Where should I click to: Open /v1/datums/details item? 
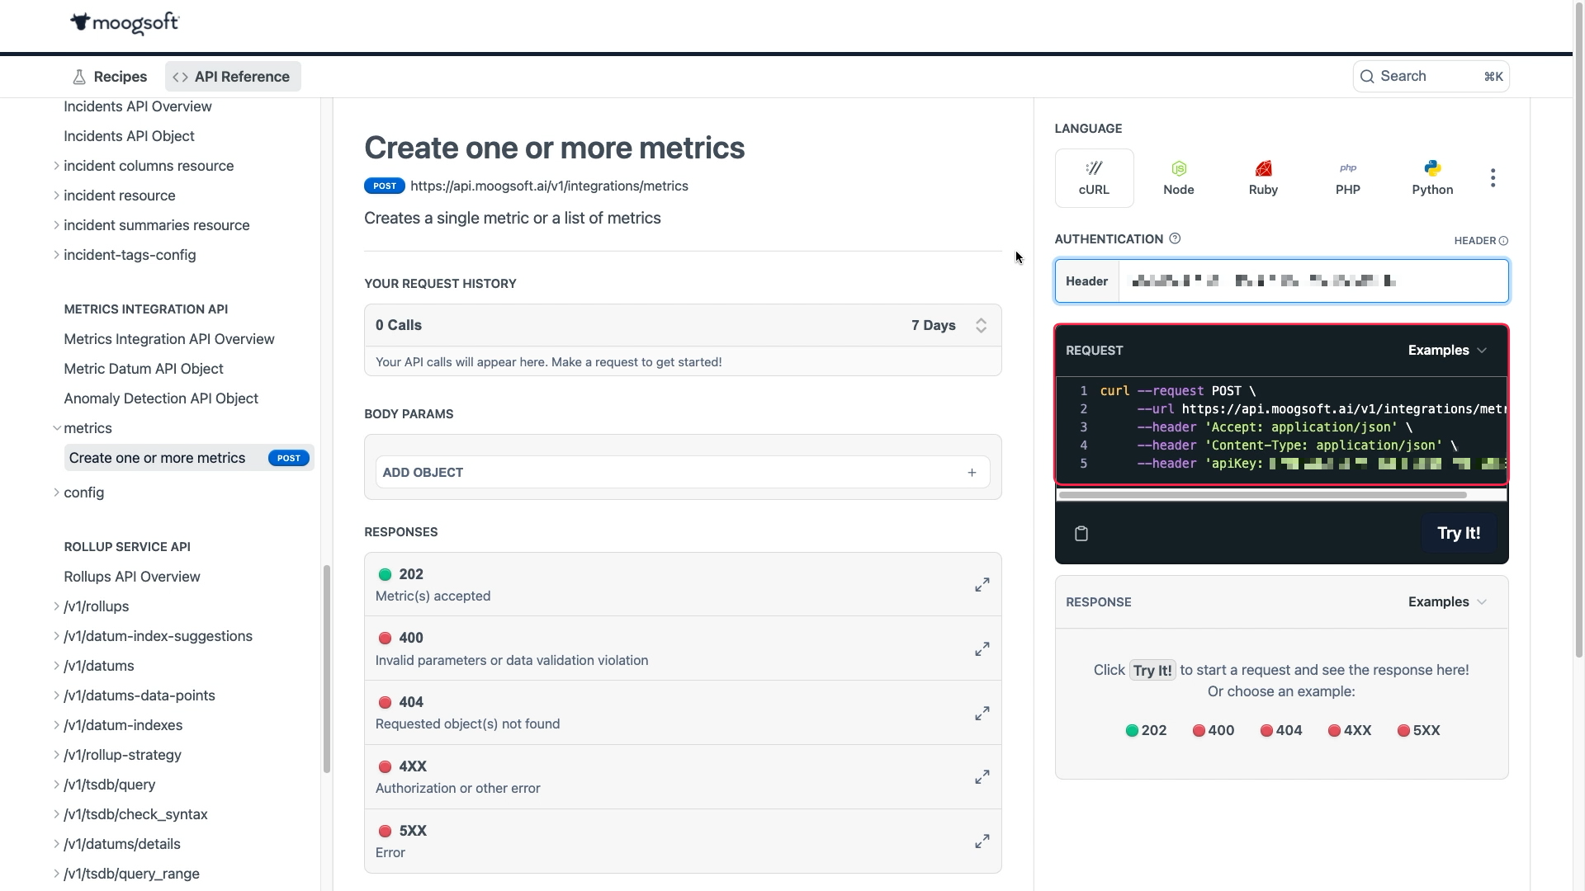(x=122, y=844)
